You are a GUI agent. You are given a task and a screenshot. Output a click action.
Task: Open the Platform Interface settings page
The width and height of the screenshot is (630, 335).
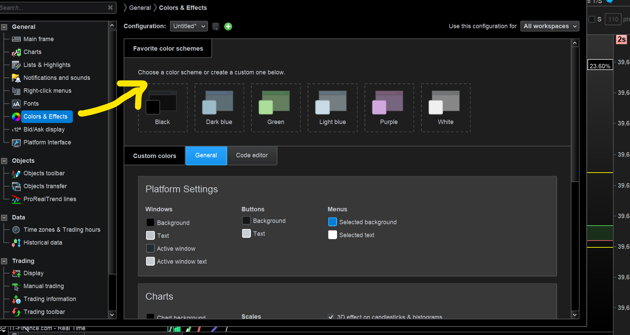[x=47, y=142]
